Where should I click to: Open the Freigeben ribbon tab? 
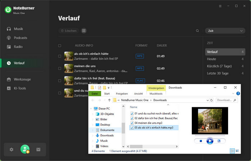[x=122, y=94]
